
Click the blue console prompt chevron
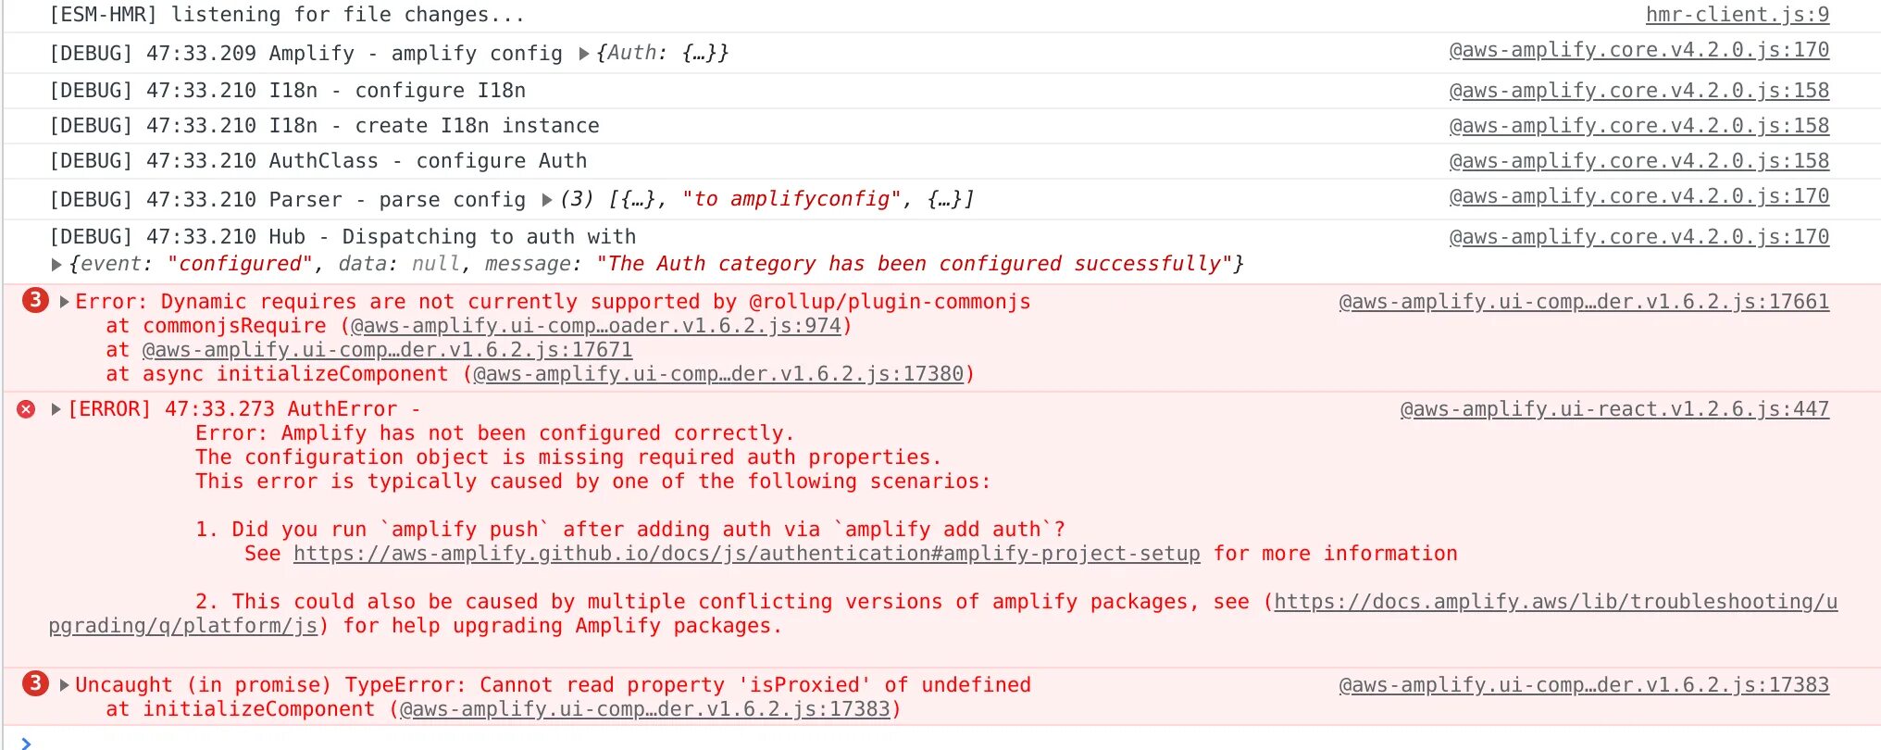[26, 743]
